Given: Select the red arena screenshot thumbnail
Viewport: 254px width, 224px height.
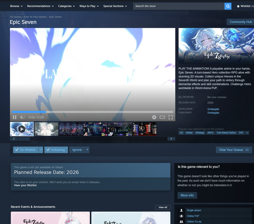Looking at the screenshot, I should (145, 129).
